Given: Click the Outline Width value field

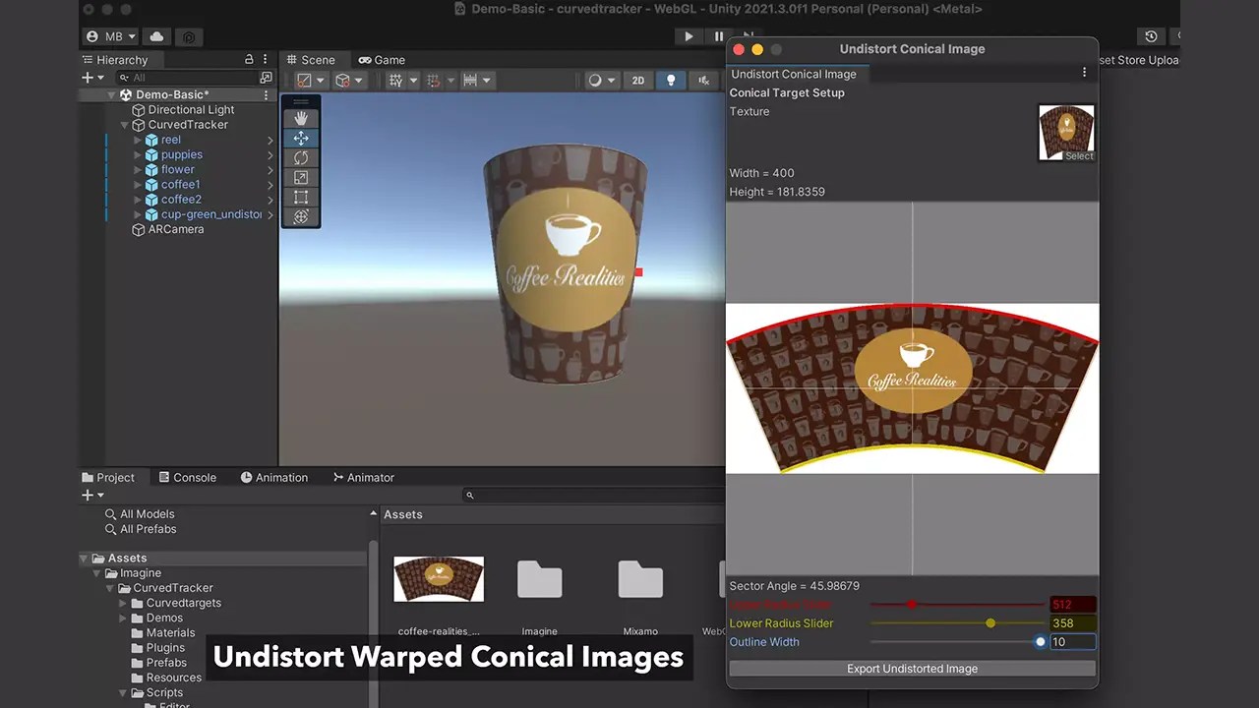Looking at the screenshot, I should (x=1072, y=642).
